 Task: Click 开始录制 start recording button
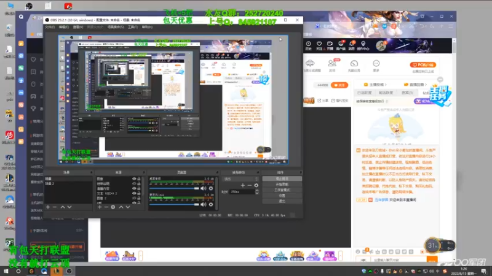pos(282,185)
